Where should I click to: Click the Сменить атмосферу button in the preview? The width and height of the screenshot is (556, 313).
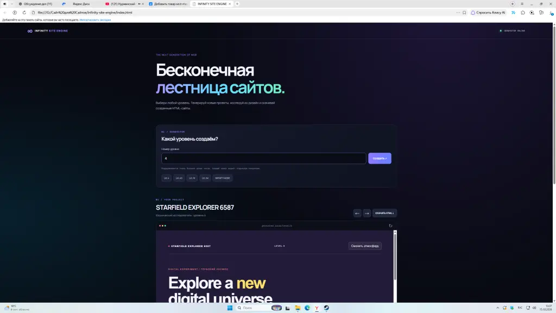pos(365,246)
